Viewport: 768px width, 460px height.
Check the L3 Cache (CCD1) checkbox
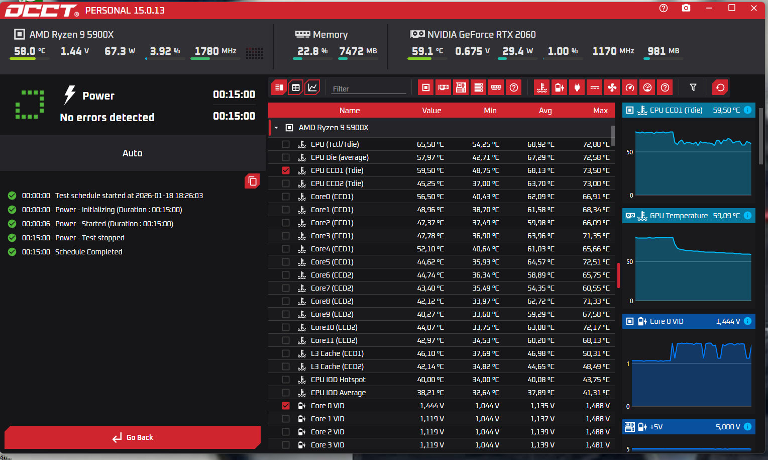(x=286, y=353)
